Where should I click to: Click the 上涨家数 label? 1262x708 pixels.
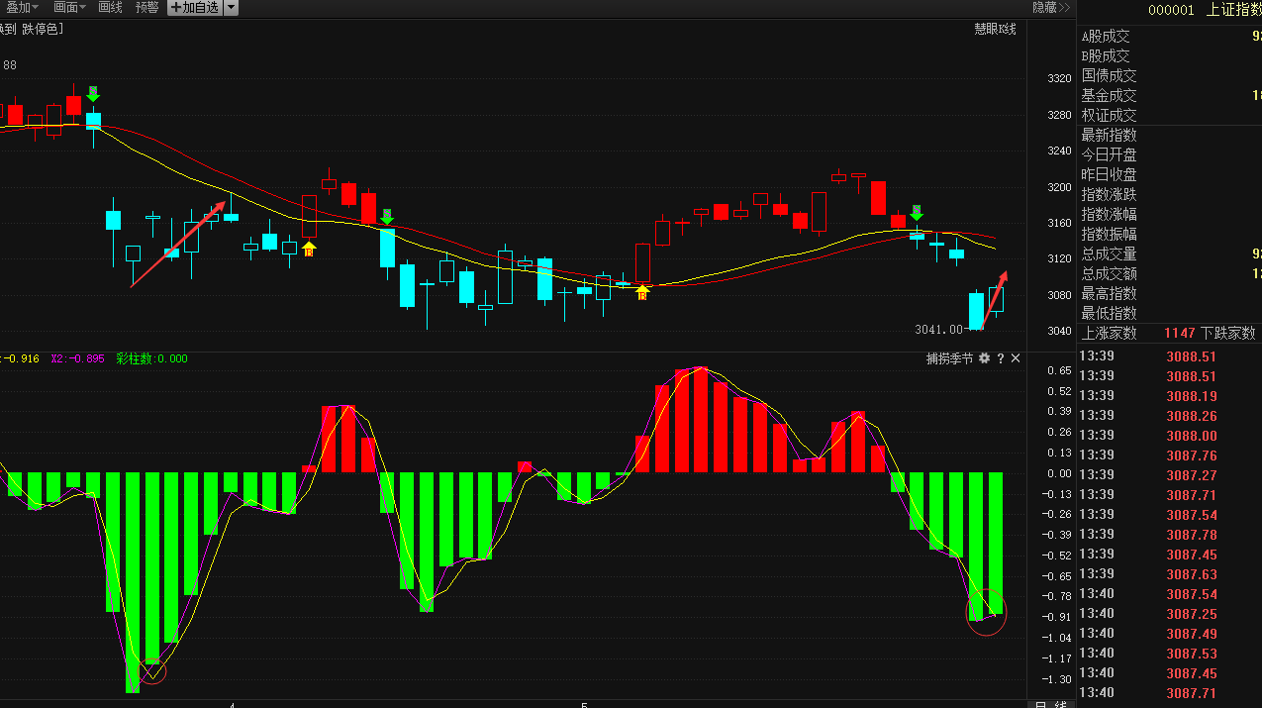(1109, 333)
